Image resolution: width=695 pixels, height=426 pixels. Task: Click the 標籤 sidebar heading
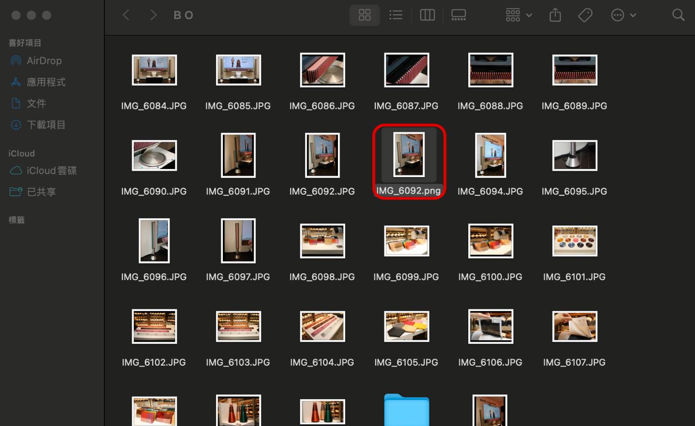point(17,220)
